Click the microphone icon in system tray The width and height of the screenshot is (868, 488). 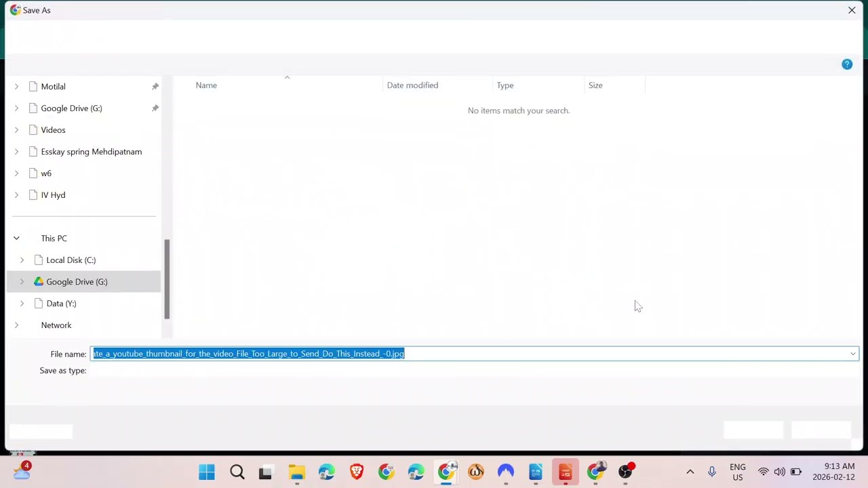[x=711, y=472]
